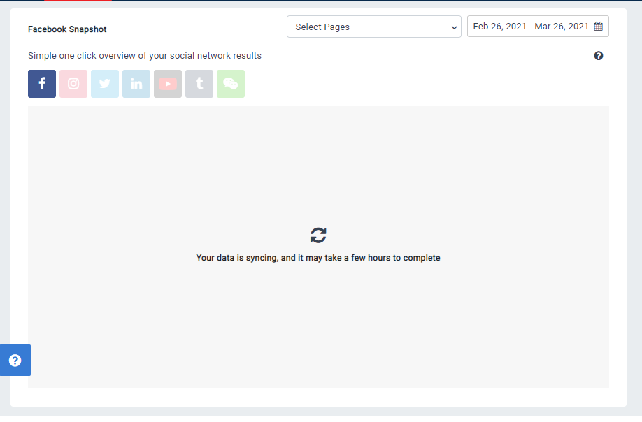The width and height of the screenshot is (642, 422).
Task: Click the Feb 26, 2021 start date
Action: pyautogui.click(x=499, y=27)
